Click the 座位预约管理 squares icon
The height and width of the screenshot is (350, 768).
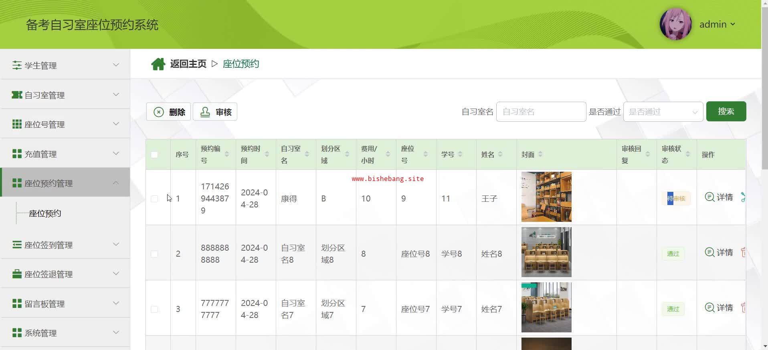pyautogui.click(x=17, y=183)
